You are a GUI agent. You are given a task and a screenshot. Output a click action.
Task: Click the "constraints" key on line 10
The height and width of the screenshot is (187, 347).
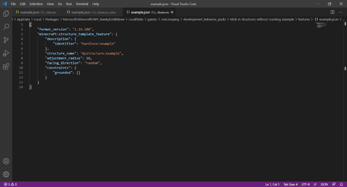click(x=58, y=68)
